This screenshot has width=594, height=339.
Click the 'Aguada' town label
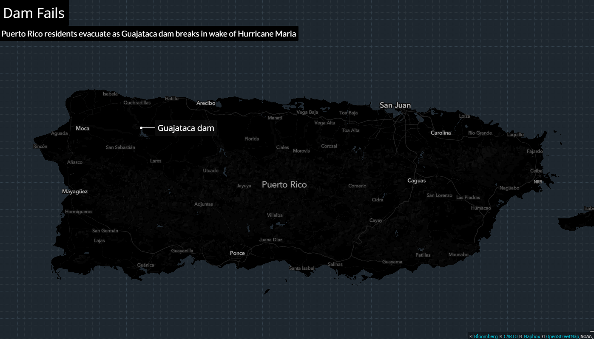pyautogui.click(x=60, y=133)
